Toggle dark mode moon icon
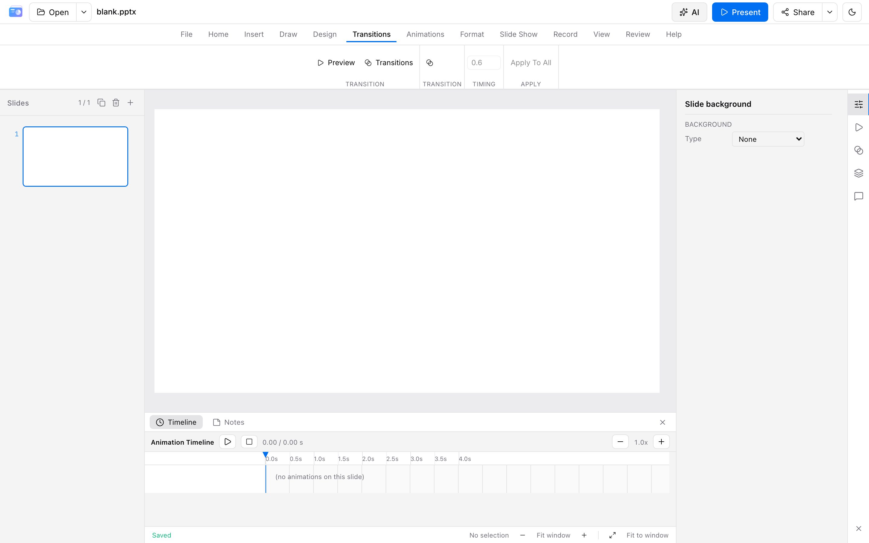Viewport: 869px width, 543px height. tap(852, 12)
